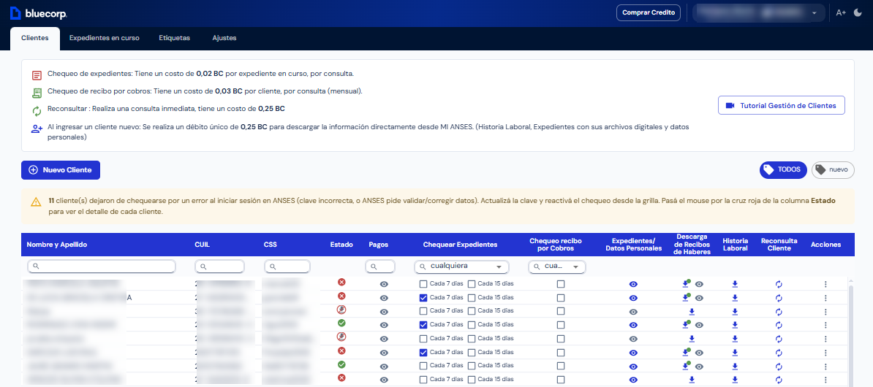873x387 pixels.
Task: Enable Cada 7 días in first row
Action: [423, 284]
